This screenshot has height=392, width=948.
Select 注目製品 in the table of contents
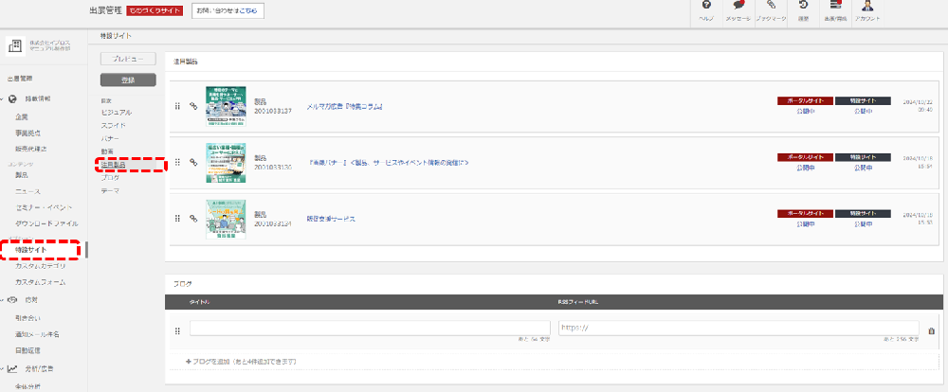pos(114,165)
